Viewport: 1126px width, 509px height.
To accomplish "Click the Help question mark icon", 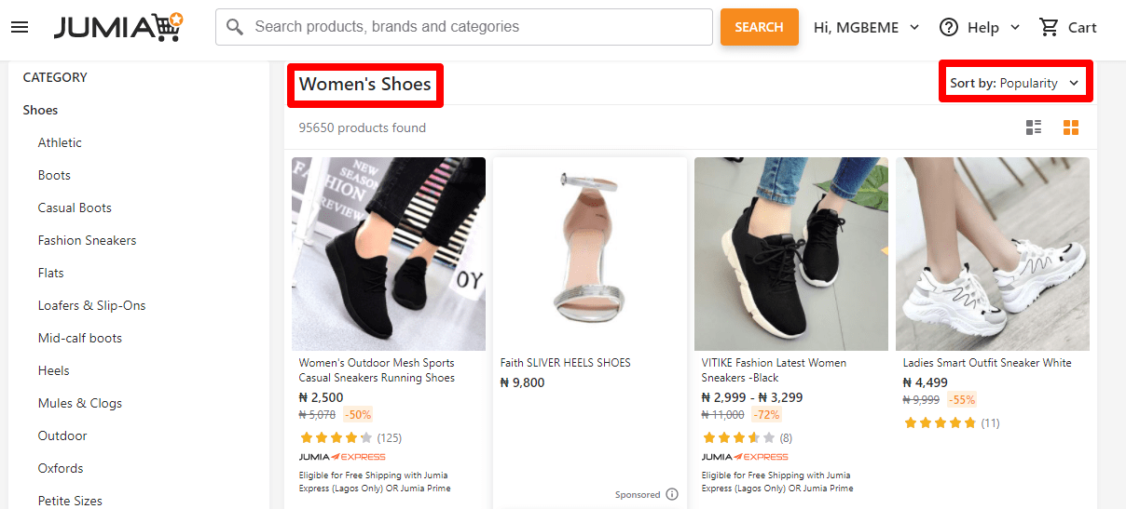I will tap(949, 28).
